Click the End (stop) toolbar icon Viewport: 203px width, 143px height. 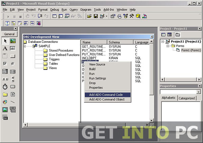[x=20, y=17]
